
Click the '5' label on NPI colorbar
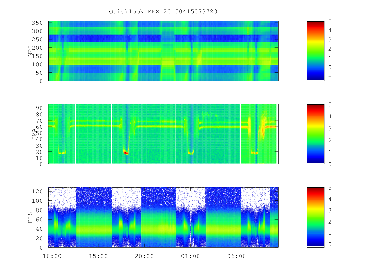coord(330,21)
